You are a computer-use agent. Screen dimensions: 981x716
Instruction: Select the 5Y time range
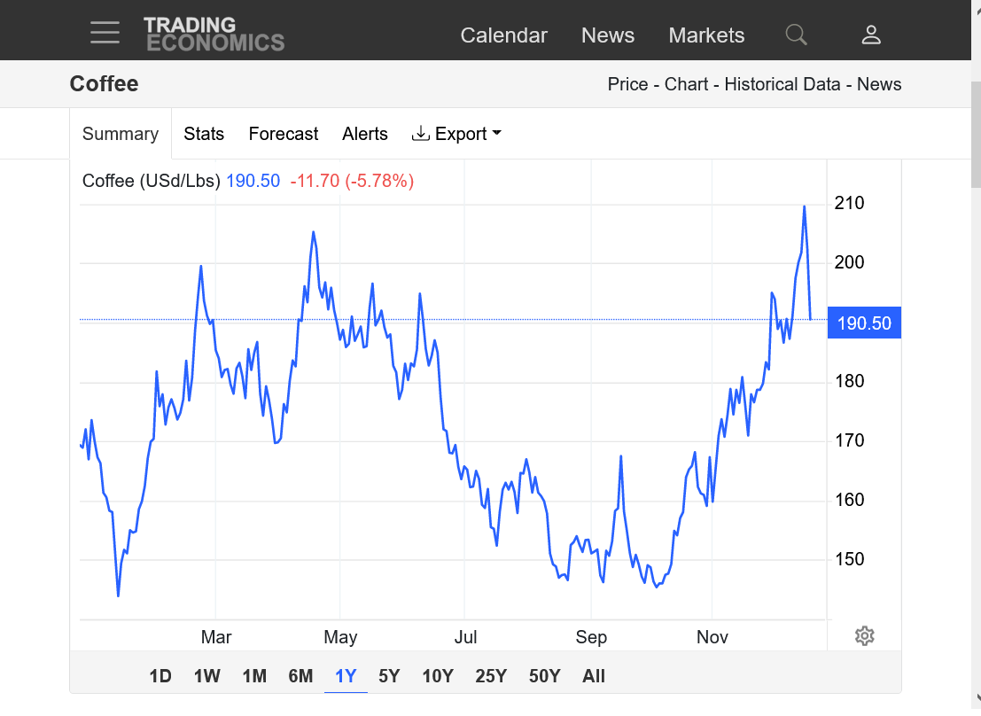coord(389,676)
